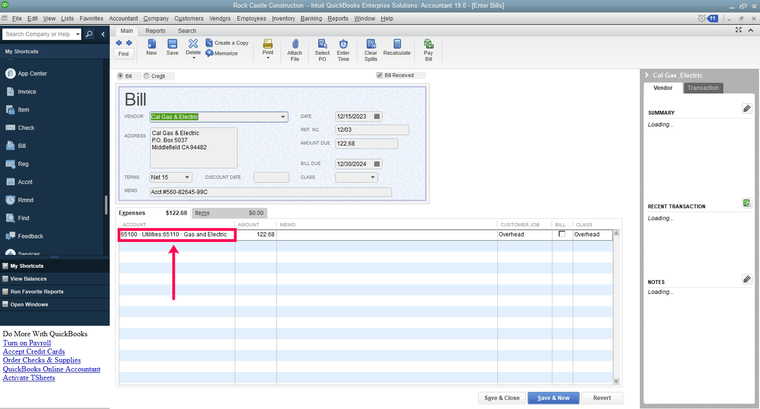Viewport: 760px width, 409px height.
Task: Click the Memorize icon
Action: pos(209,53)
